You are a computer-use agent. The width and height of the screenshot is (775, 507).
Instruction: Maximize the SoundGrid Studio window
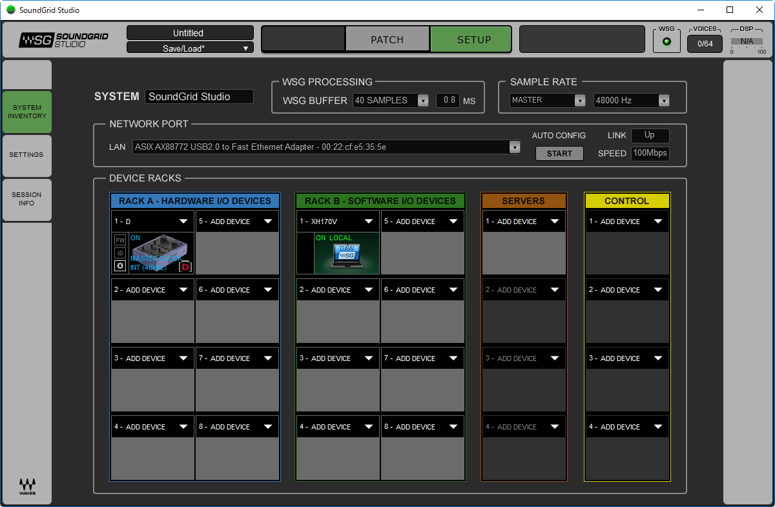tap(730, 10)
